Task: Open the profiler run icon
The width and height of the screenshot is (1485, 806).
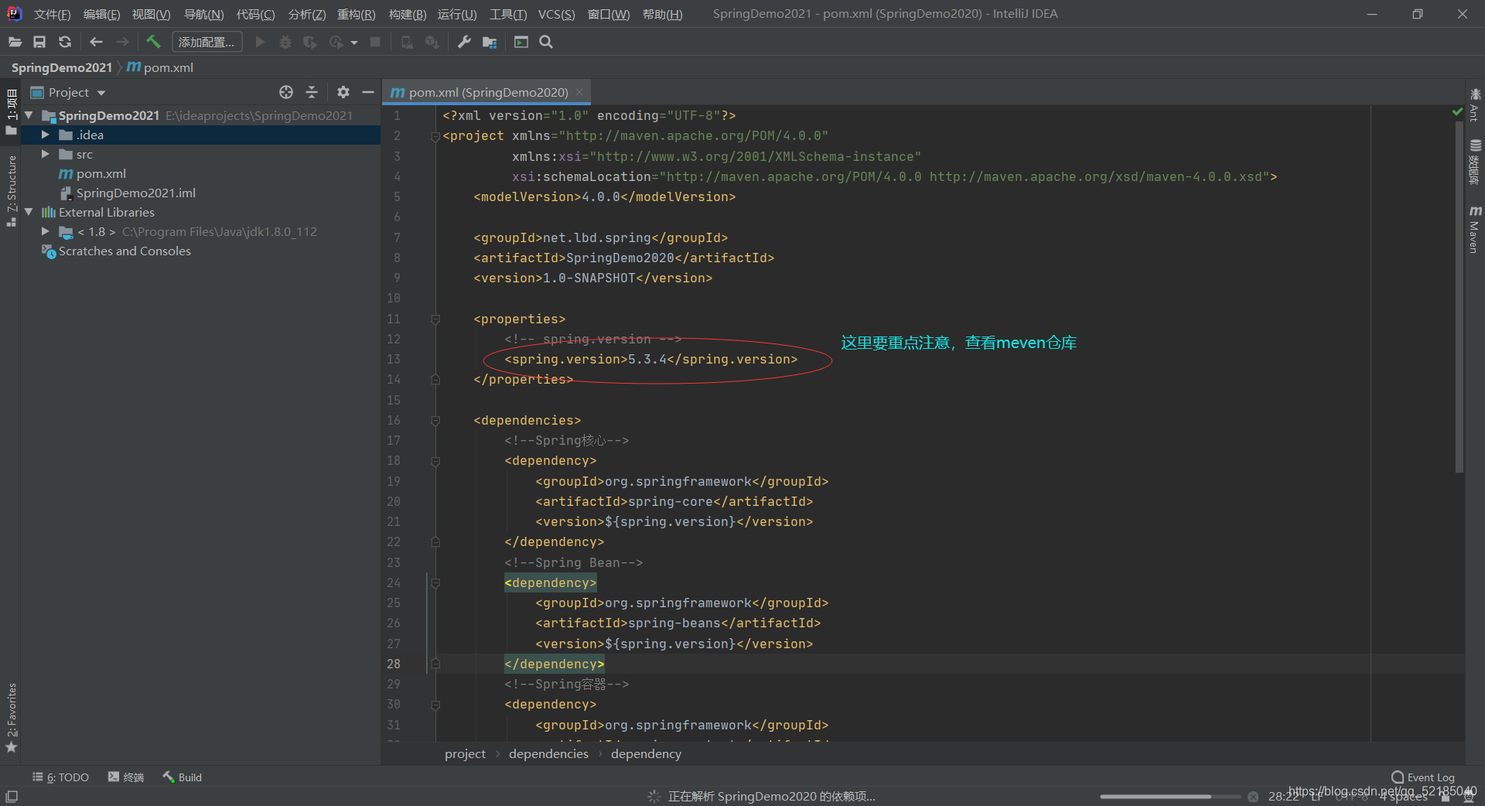Action: [336, 42]
